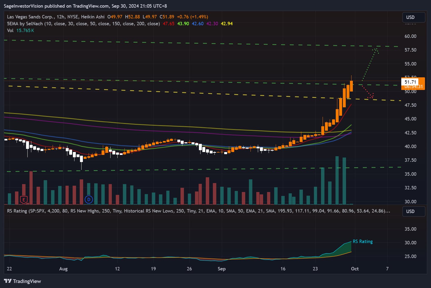Click the red dotted downward projection arrow
Screen dimensions: 431x288
coord(368,92)
